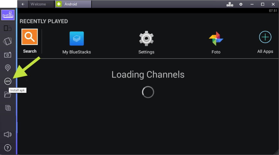Screen dimensions: 279x155
Task: Click the All Apps label
Action: coord(265,52)
